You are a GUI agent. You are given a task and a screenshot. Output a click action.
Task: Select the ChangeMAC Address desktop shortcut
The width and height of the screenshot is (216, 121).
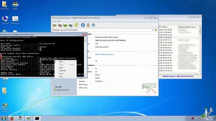click(5, 108)
